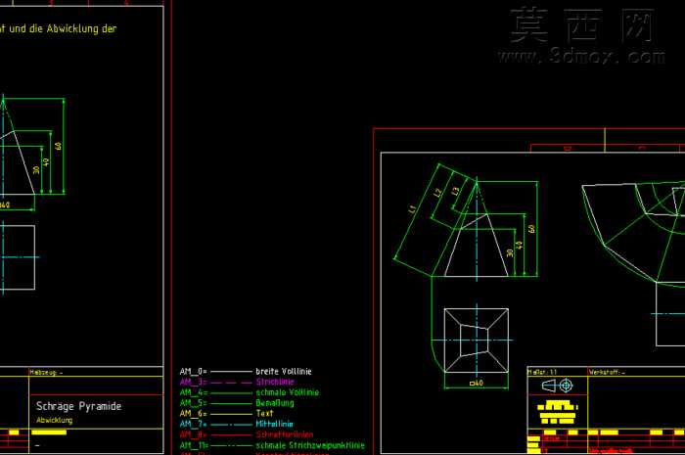Viewport: 685px width, 455px height.
Task: Pick the 'Bemaßung' legend label
Action: pyautogui.click(x=275, y=402)
